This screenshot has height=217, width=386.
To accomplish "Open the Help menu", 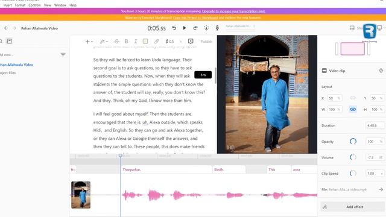I will (x=73, y=5).
